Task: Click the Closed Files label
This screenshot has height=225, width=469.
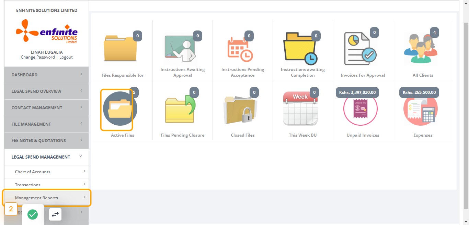Action: pyautogui.click(x=243, y=135)
